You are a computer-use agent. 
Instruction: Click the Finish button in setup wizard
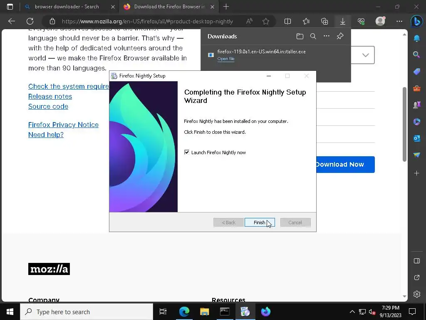click(260, 222)
